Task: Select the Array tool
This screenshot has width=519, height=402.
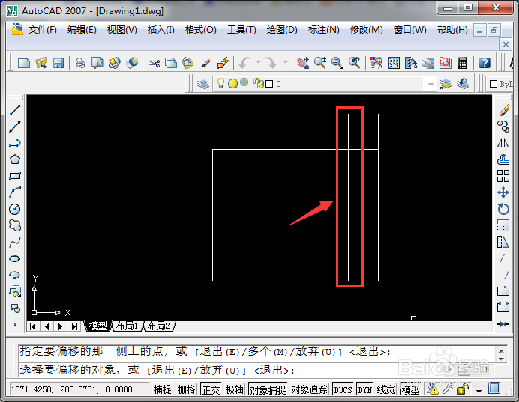Action: click(x=503, y=176)
